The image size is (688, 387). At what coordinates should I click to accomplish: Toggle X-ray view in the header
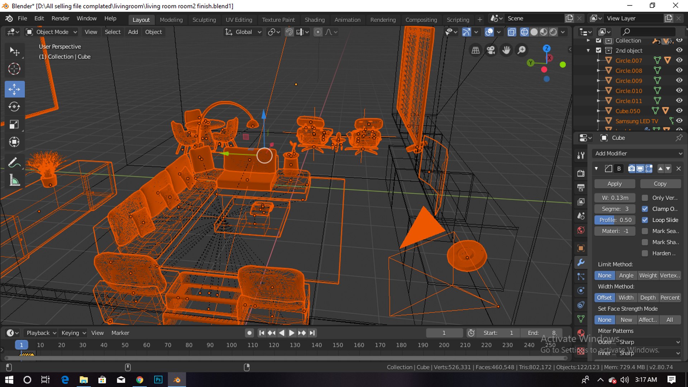click(512, 32)
